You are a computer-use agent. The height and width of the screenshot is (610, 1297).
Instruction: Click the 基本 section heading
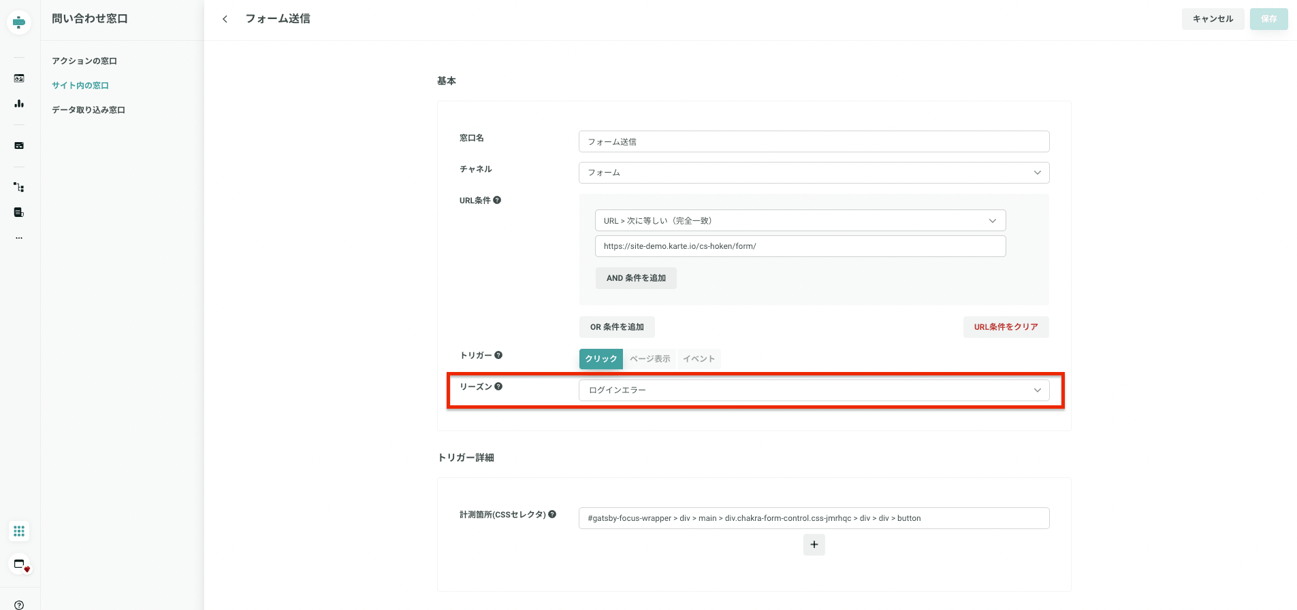(x=447, y=81)
